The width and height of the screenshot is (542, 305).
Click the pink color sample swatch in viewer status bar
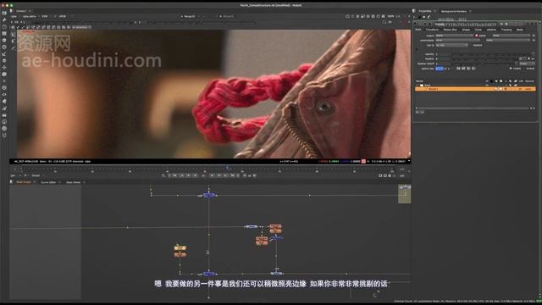pyautogui.click(x=363, y=161)
